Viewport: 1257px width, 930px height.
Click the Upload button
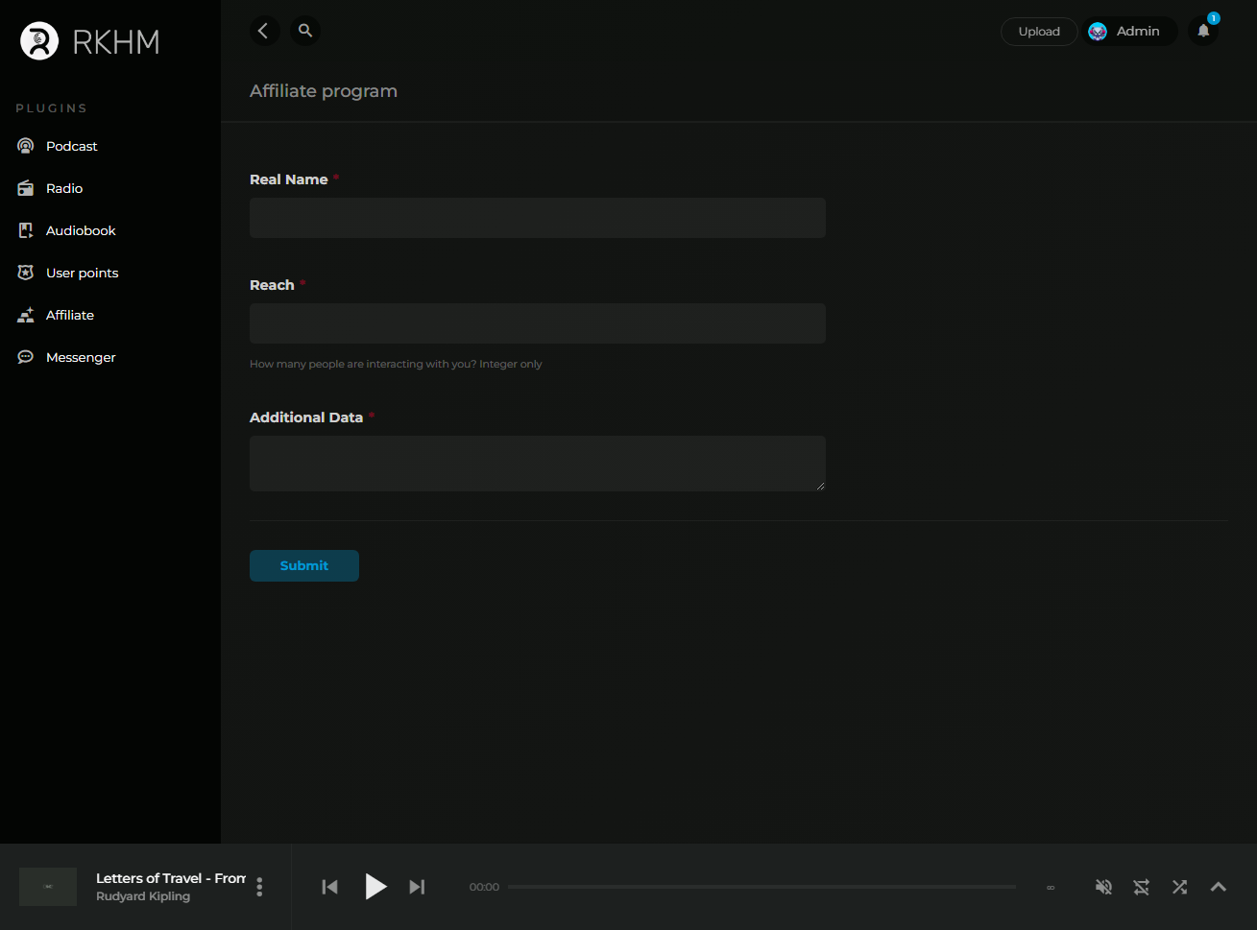(x=1039, y=32)
